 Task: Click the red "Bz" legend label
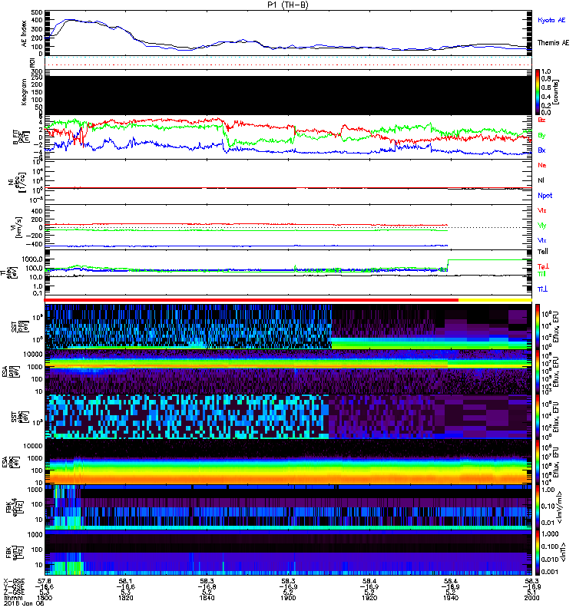tap(541, 120)
